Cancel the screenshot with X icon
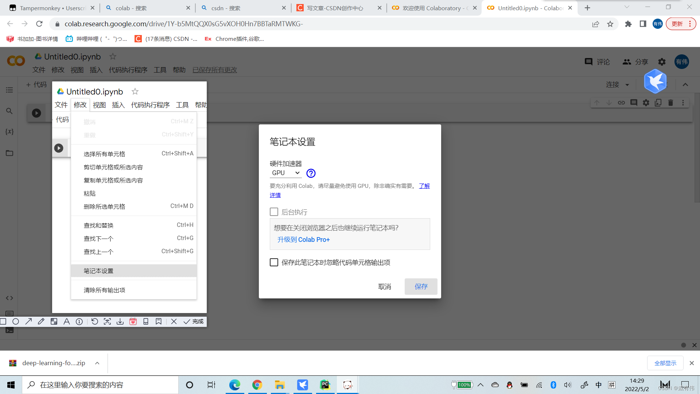Screen dimensions: 700x394 coord(174,321)
